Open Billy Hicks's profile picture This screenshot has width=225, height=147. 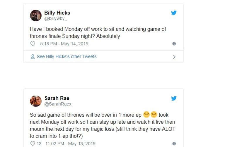pyautogui.click(x=36, y=15)
